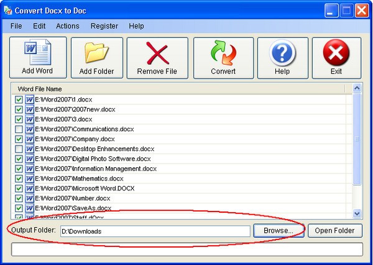Click the empty progress bar at the bottom
This screenshot has height=265, width=373.
pyautogui.click(x=187, y=249)
